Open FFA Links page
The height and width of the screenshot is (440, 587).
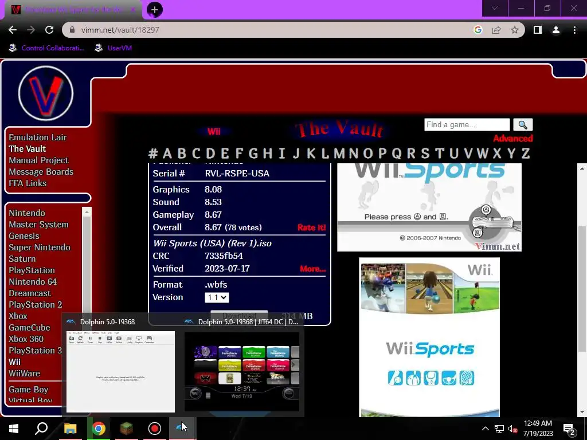coord(28,183)
